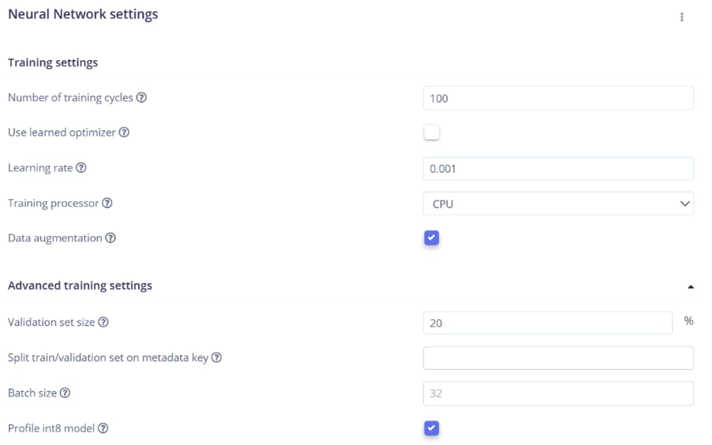Click Validation set size help icon
This screenshot has width=712, height=445.
[103, 323]
